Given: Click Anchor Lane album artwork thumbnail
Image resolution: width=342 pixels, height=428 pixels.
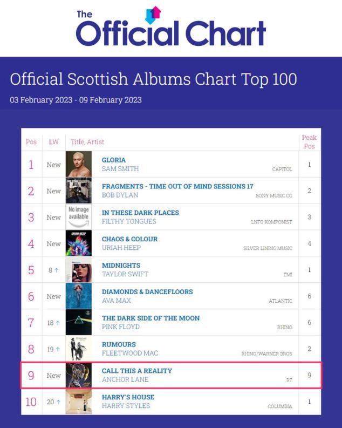Looking at the screenshot, I should point(79,375).
